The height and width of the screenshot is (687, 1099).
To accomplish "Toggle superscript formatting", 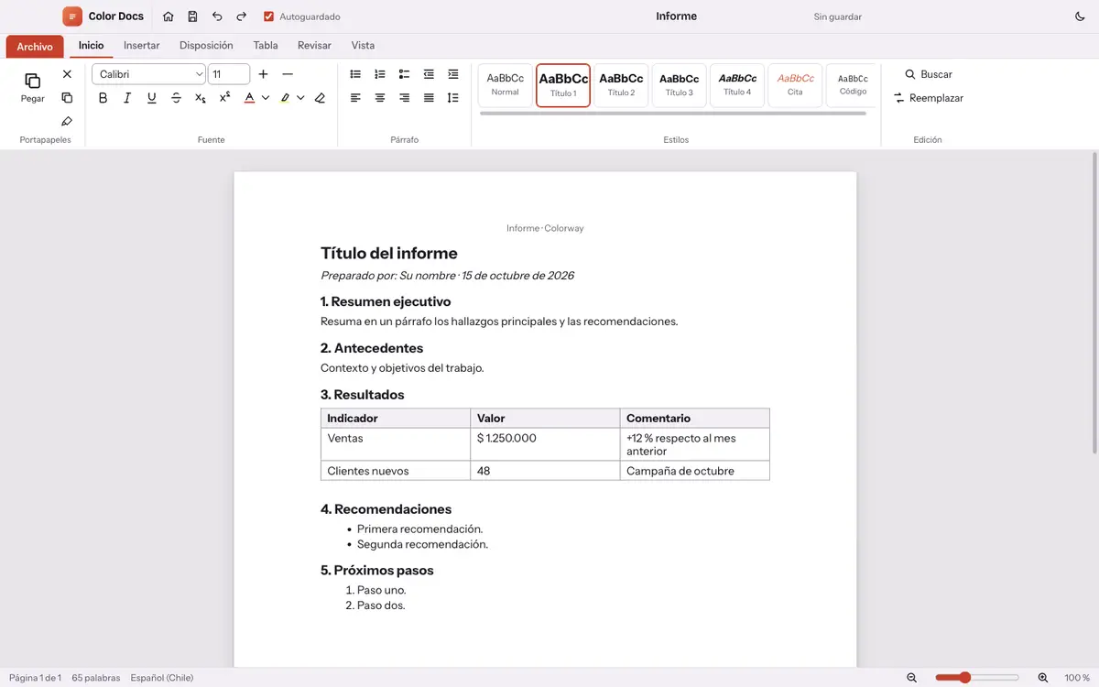I will tap(225, 98).
